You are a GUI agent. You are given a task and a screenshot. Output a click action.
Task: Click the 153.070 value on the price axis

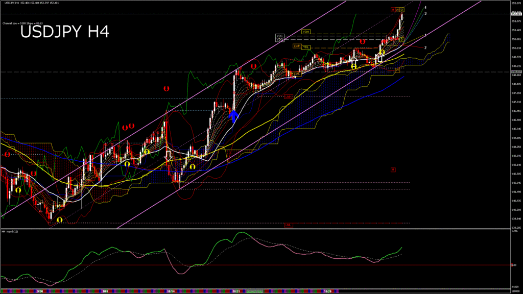coord(516,3)
